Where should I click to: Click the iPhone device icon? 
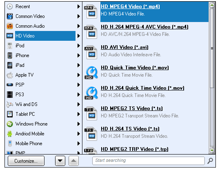click(x=10, y=55)
